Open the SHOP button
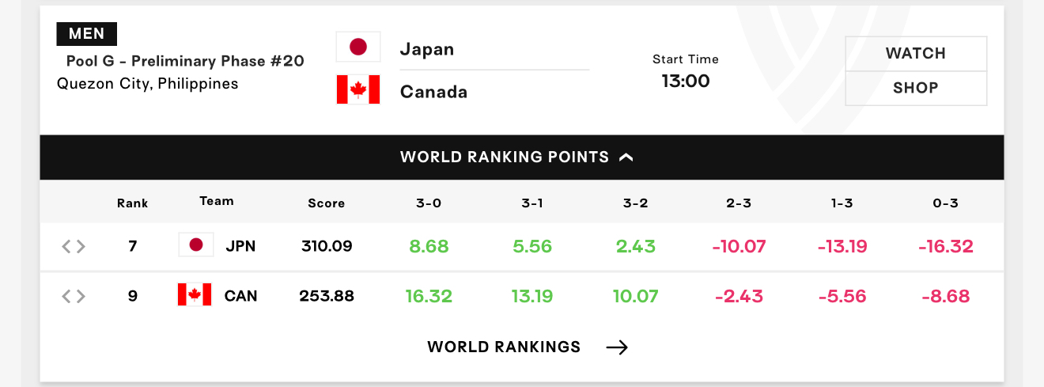Viewport: 1044px width, 387px height. coord(916,88)
